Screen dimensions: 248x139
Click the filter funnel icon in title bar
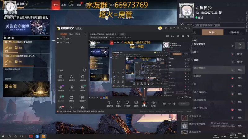(174, 28)
